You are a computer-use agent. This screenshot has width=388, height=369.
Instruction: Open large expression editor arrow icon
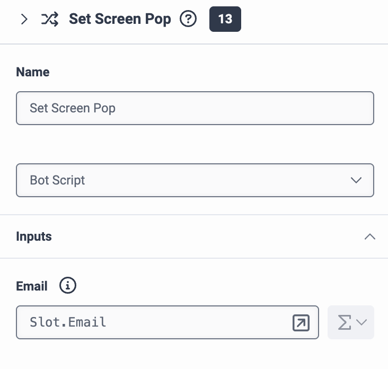[x=301, y=323]
